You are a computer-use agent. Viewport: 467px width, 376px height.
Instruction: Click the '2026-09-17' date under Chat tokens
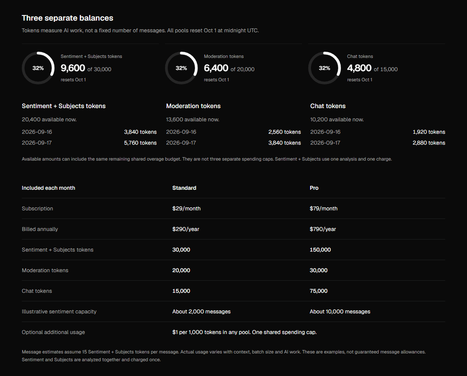tap(325, 143)
